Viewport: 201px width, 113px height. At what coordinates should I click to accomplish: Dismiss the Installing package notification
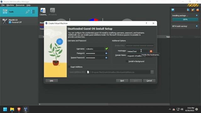coord(197,15)
